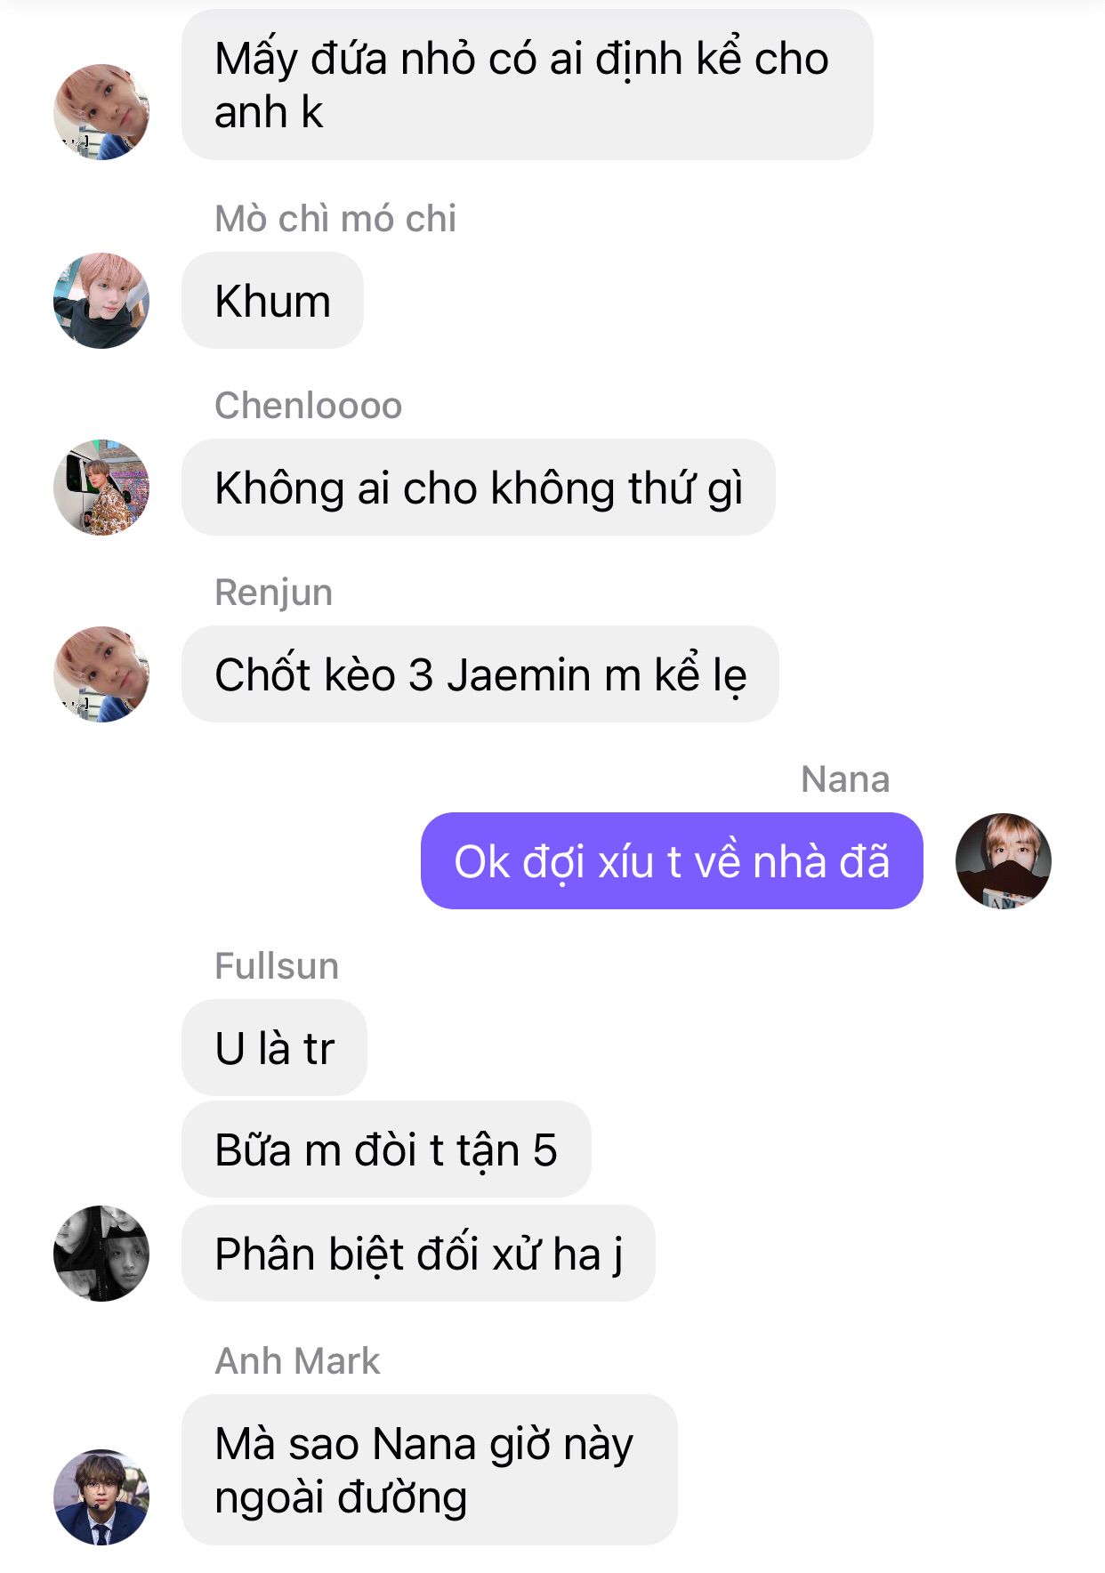
Task: Select the "Chốt kèo 3 Jaemin m kể lẹ" message
Action: 480,674
